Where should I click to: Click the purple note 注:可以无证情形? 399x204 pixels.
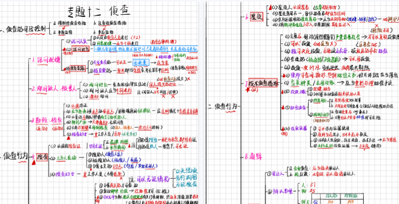point(149,179)
